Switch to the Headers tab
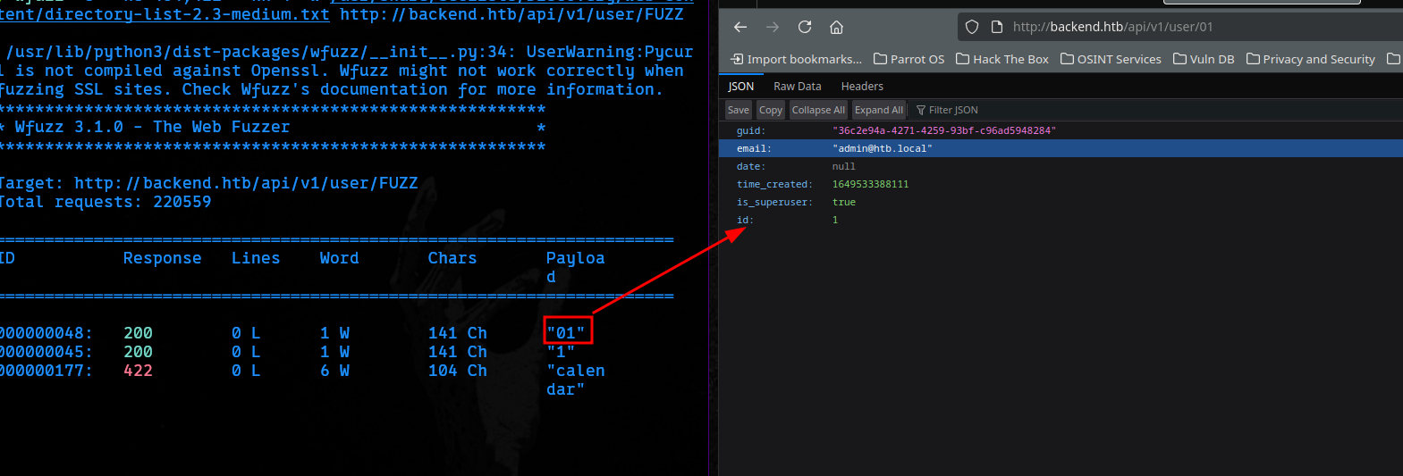 coord(862,87)
